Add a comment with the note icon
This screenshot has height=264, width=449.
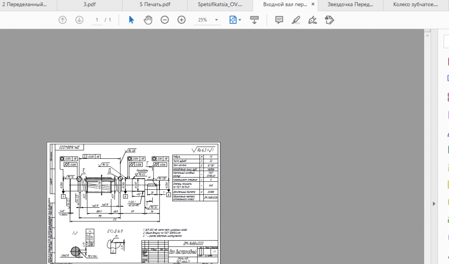click(x=279, y=20)
